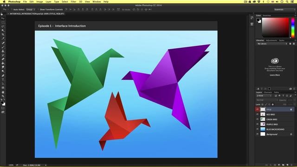
Task: Select the Dodge tool
Action: 3,71
